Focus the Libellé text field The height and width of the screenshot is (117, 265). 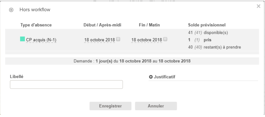(x=66, y=85)
